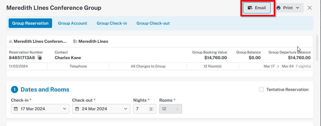Image resolution: width=321 pixels, height=126 pixels.
Task: Expand the Check-out date dropdown
Action: (x=126, y=108)
